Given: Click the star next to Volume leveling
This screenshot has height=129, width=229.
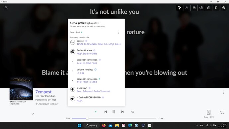Looking at the screenshot, I should (x=95, y=69).
